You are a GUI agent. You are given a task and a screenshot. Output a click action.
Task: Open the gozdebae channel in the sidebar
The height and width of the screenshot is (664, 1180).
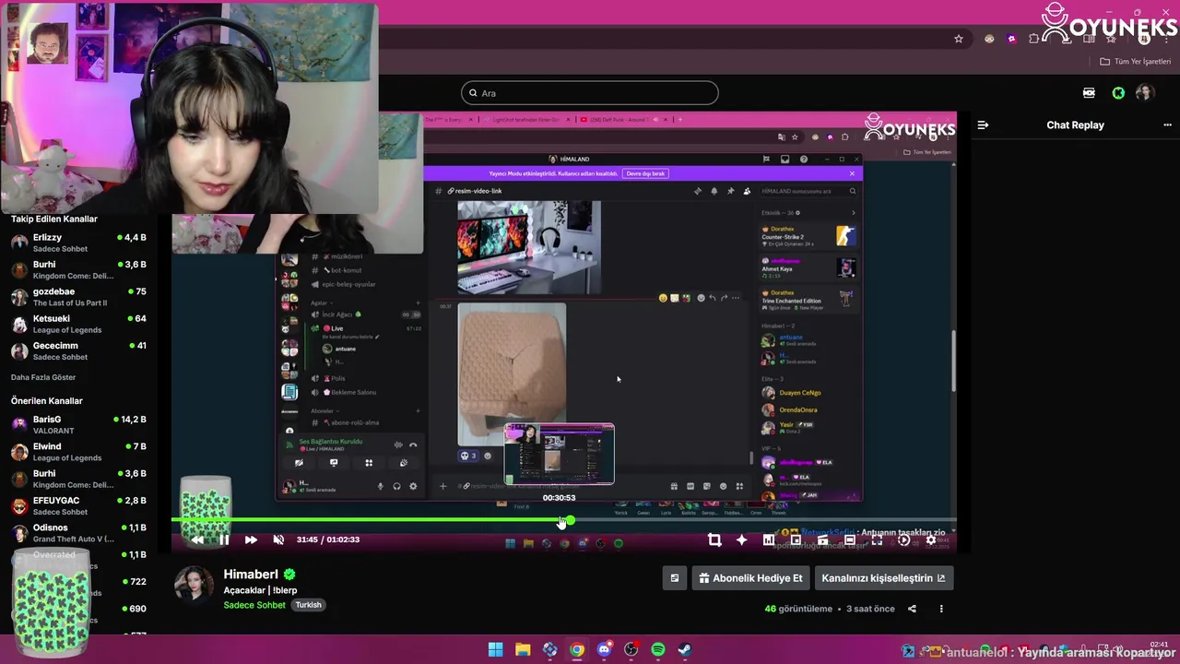[x=78, y=297]
